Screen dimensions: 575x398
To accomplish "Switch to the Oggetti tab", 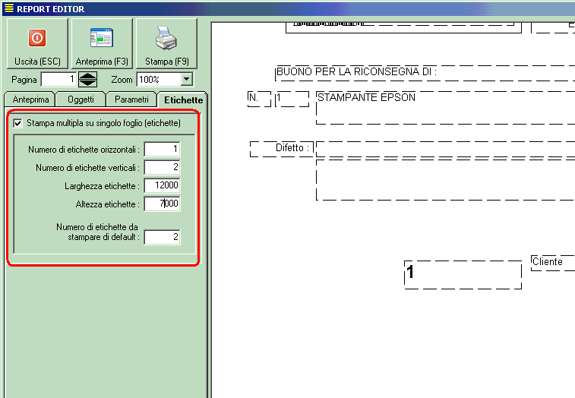I will pyautogui.click(x=81, y=99).
